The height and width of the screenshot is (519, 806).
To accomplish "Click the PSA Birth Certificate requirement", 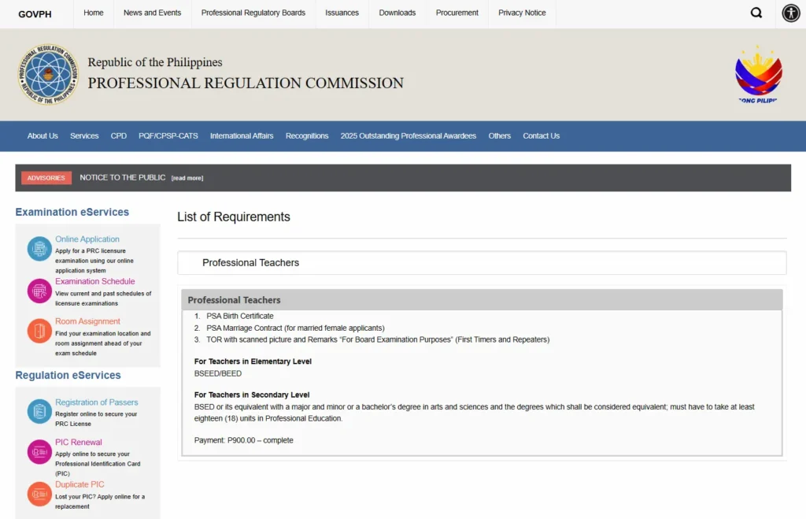I will tap(240, 316).
